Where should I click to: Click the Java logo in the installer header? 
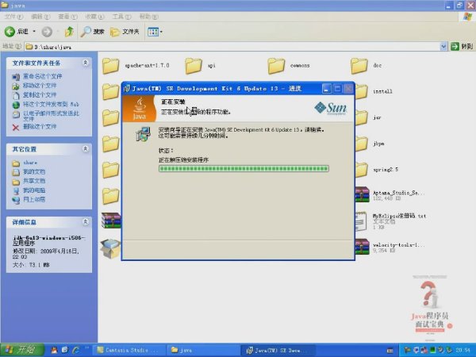(139, 109)
